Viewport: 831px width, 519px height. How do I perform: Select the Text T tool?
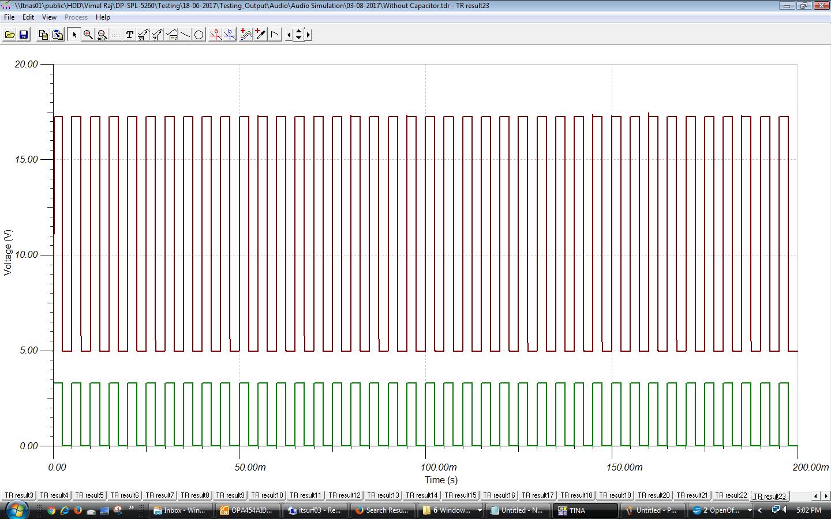[x=130, y=35]
